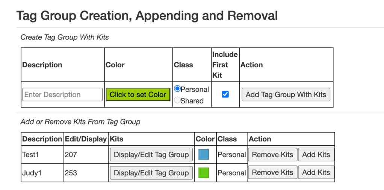Image resolution: width=384 pixels, height=190 pixels.
Task: Click the Personal class cell for Test1
Action: coord(231,155)
